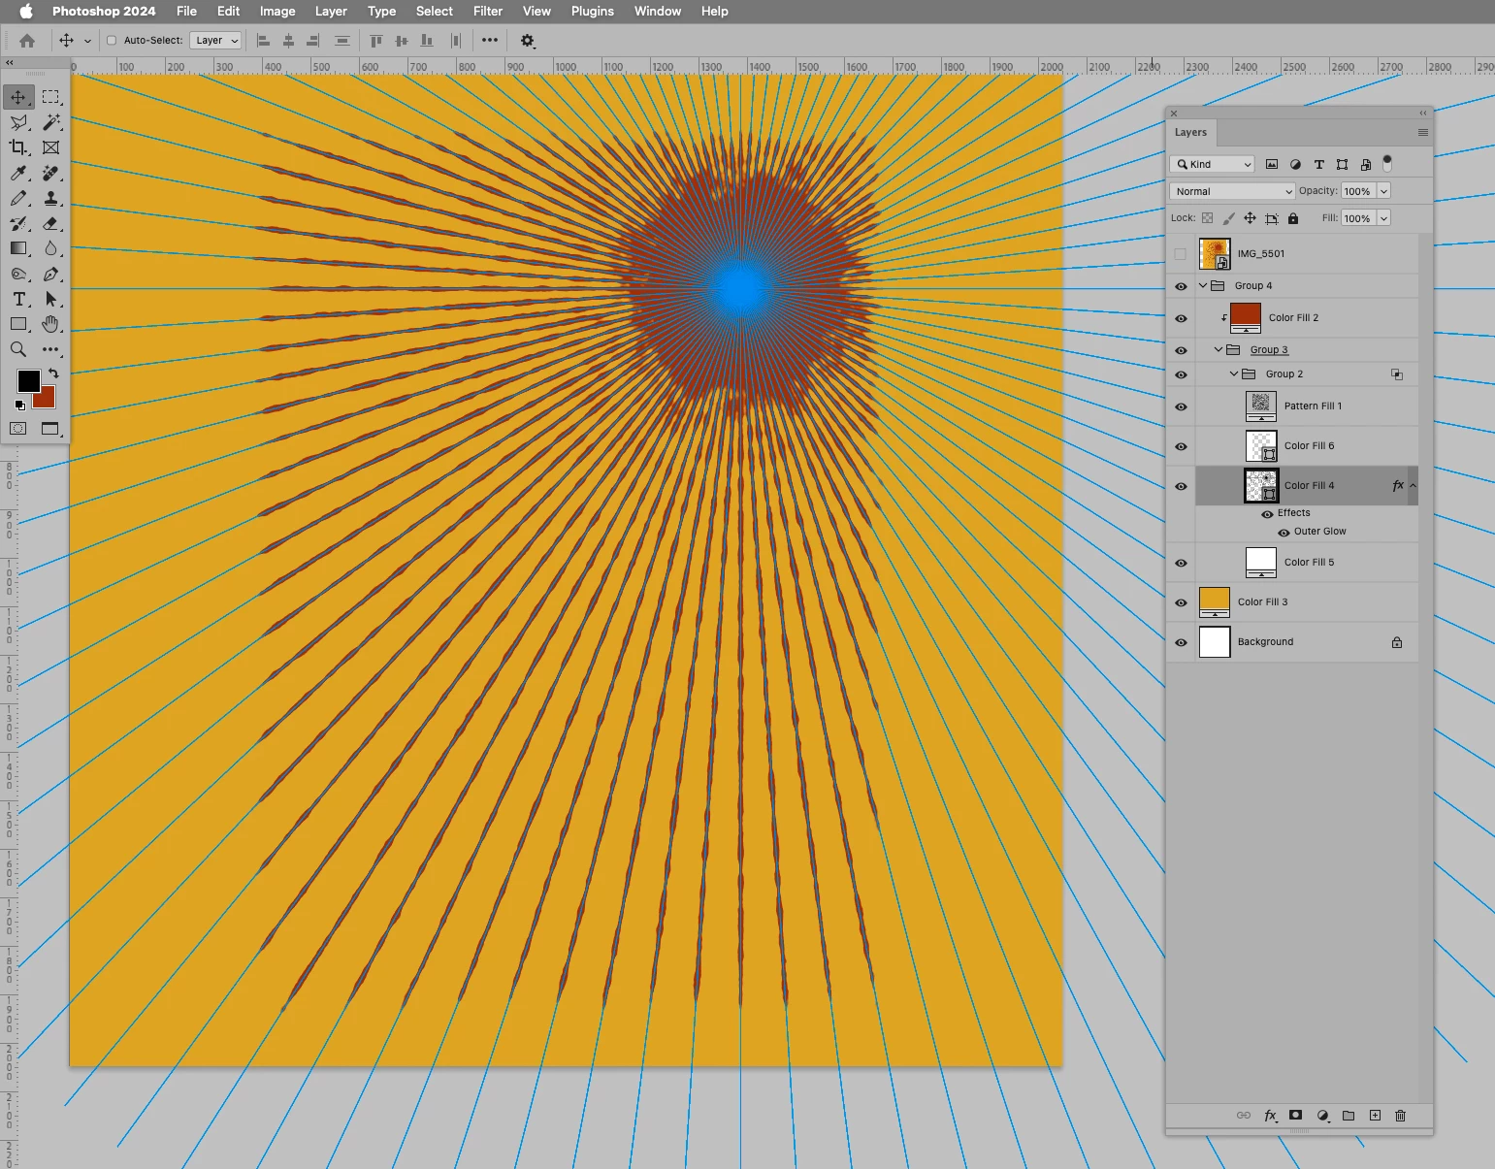Open Auto-Select Layer dropdown
1495x1169 pixels.
tap(215, 41)
